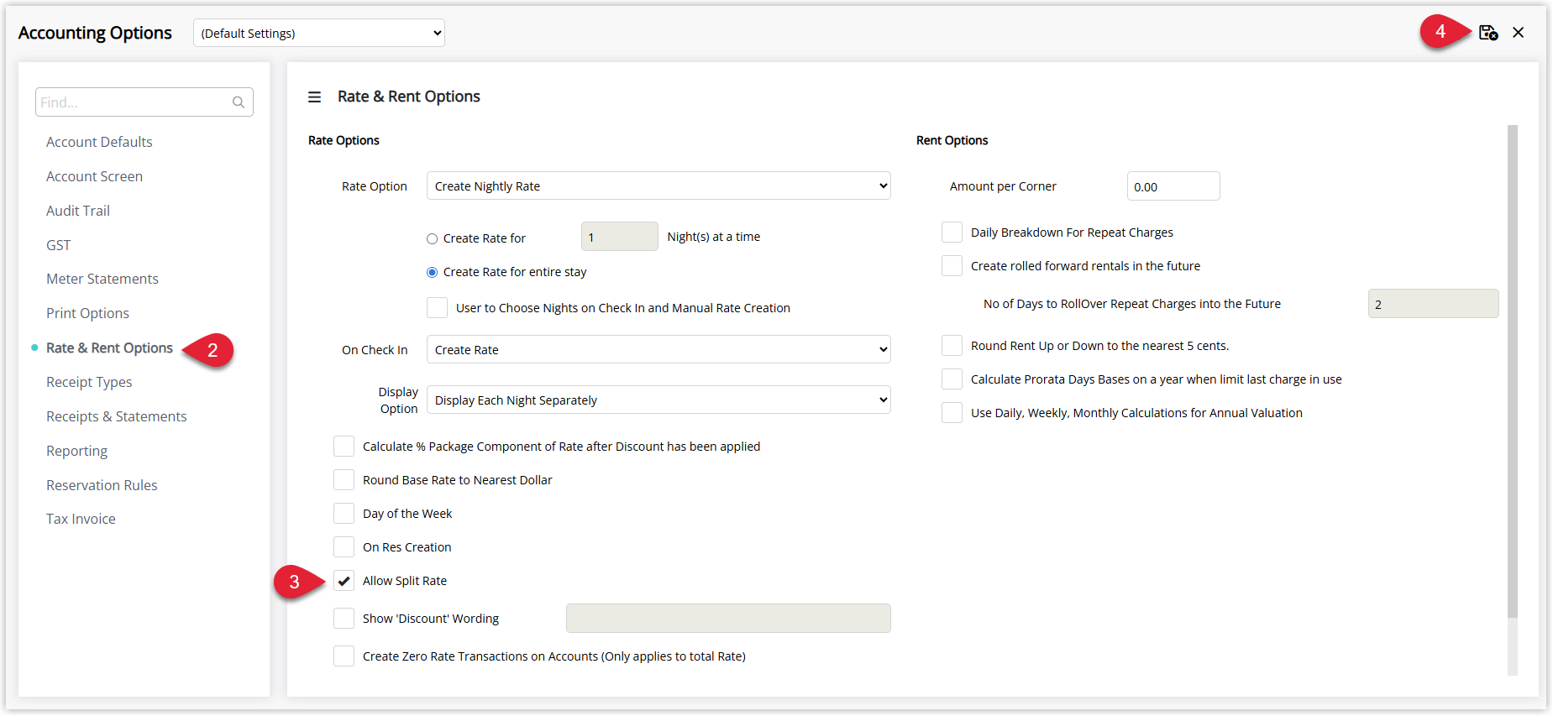Close the Accounting Options window
The image size is (1553, 716).
click(x=1518, y=33)
